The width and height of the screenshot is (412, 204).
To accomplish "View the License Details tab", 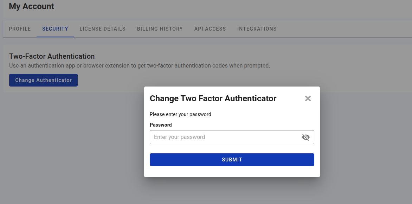I will [102, 29].
